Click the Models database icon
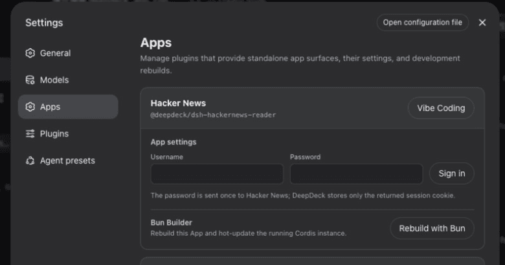 coord(30,79)
